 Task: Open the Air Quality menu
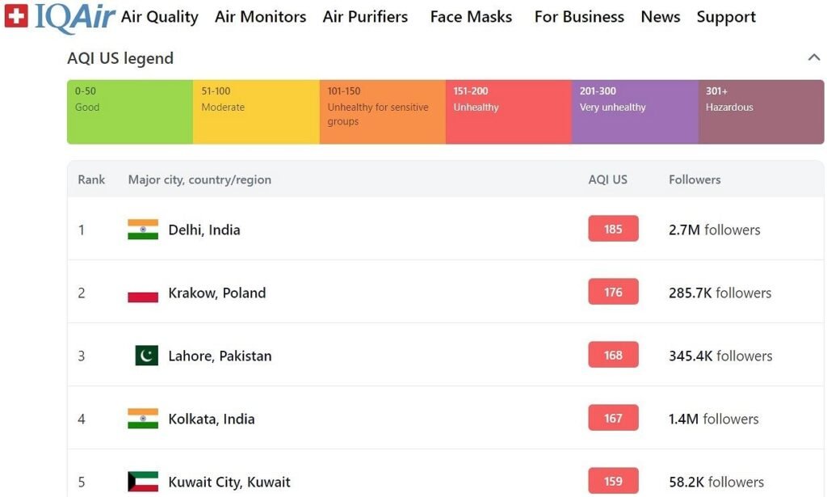point(160,17)
